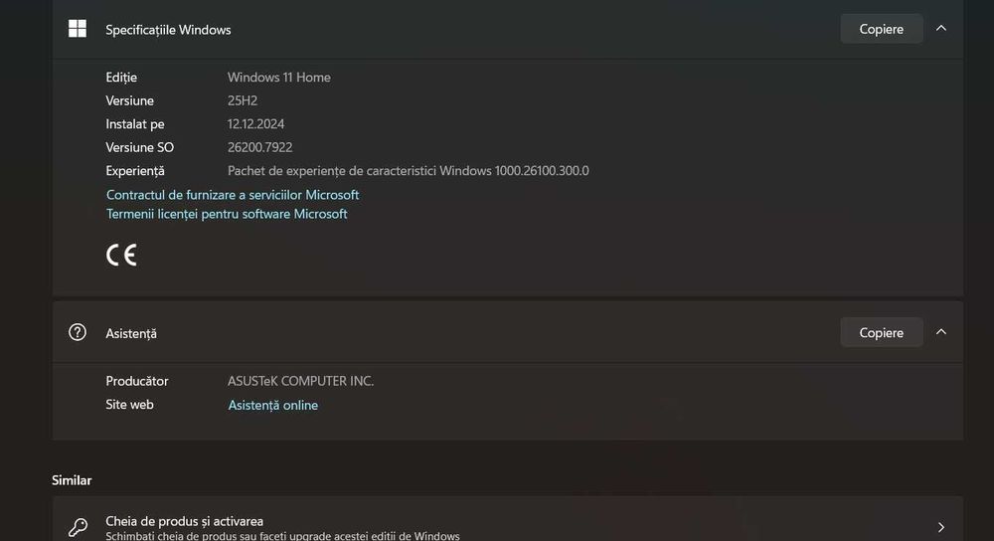Click the question mark icon next to Asistență

click(x=78, y=332)
